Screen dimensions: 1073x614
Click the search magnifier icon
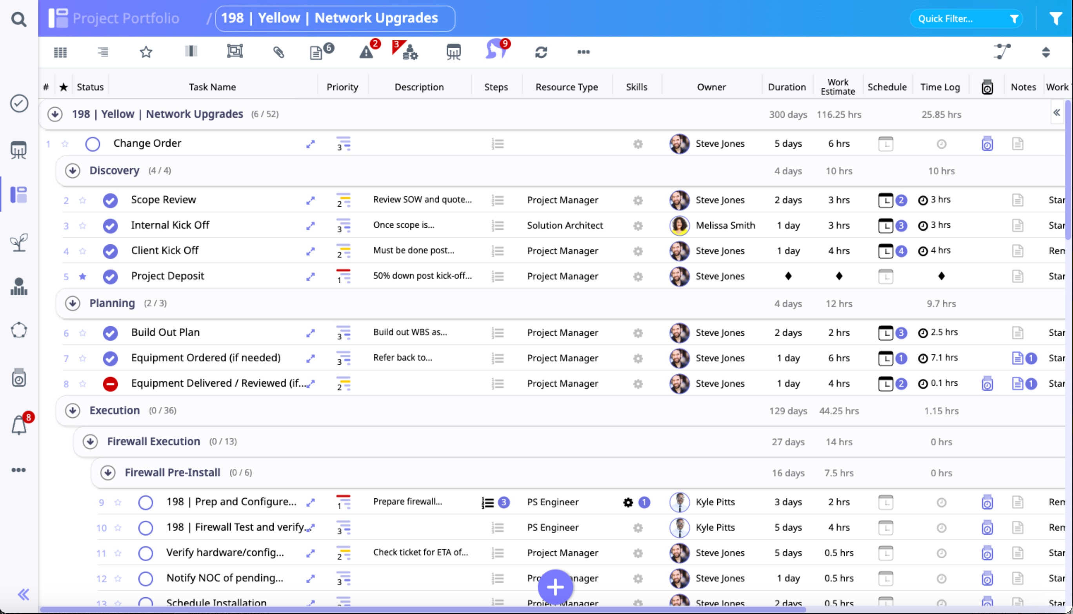(x=18, y=19)
